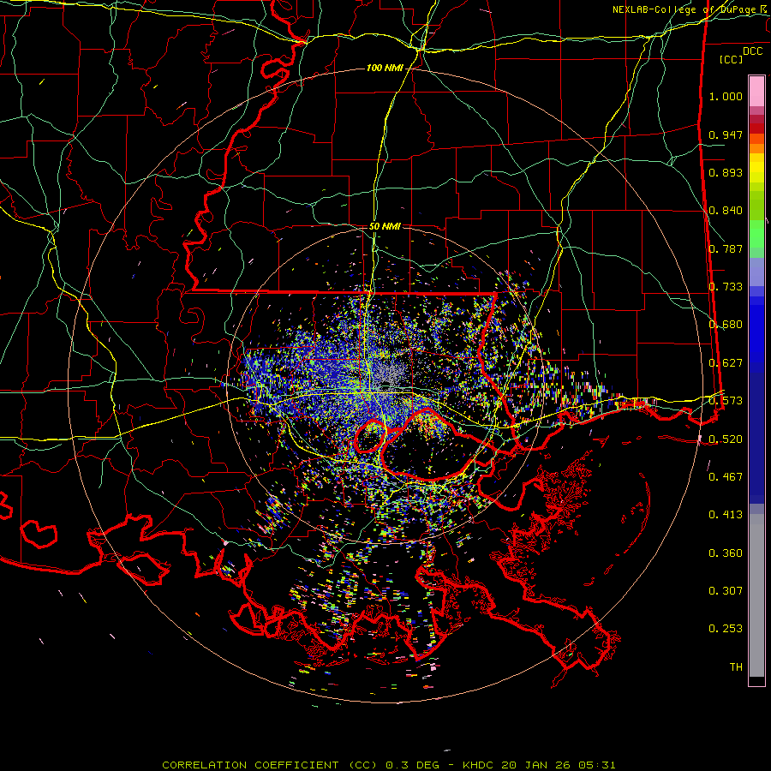The height and width of the screenshot is (771, 771).
Task: Click the DCC label above the legend
Action: pos(752,51)
